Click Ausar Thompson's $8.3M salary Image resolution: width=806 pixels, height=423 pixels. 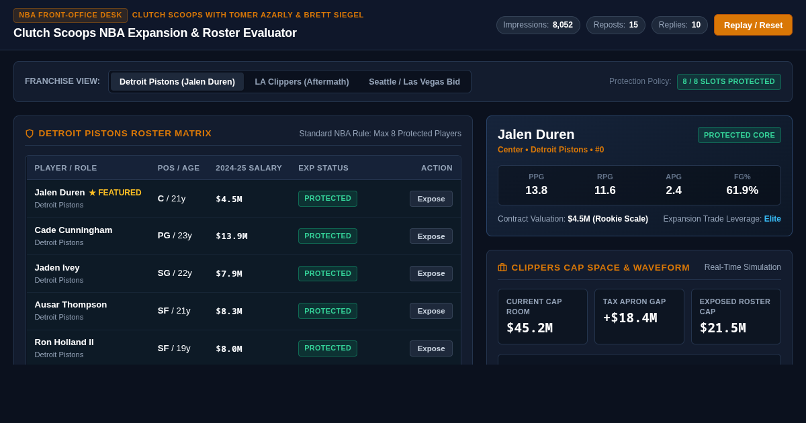(229, 311)
